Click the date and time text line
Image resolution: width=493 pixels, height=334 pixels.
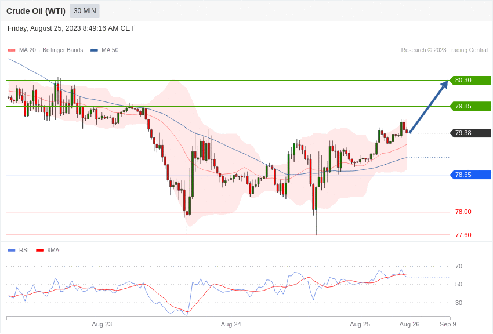click(71, 28)
